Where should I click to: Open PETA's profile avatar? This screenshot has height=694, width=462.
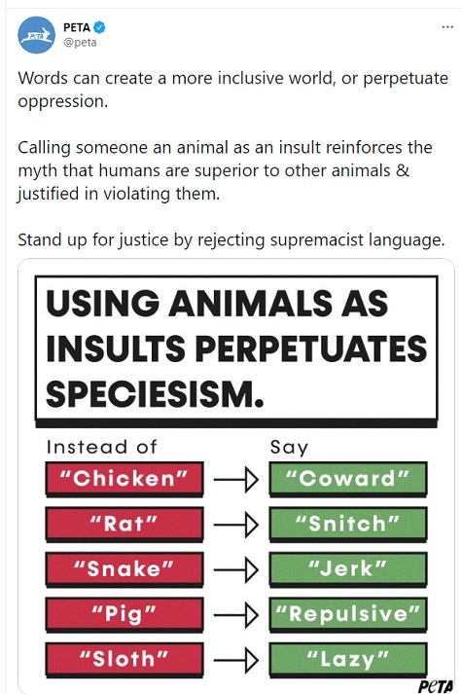click(x=36, y=35)
